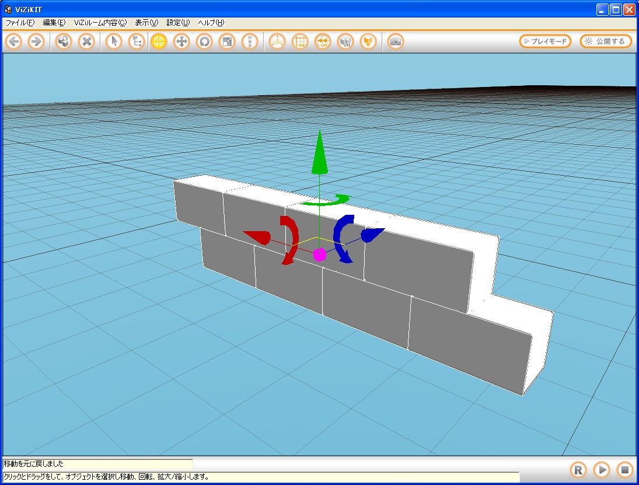Viewport: 639px width, 485px height.
Task: Click the redo forward-arrow icon
Action: 36,41
